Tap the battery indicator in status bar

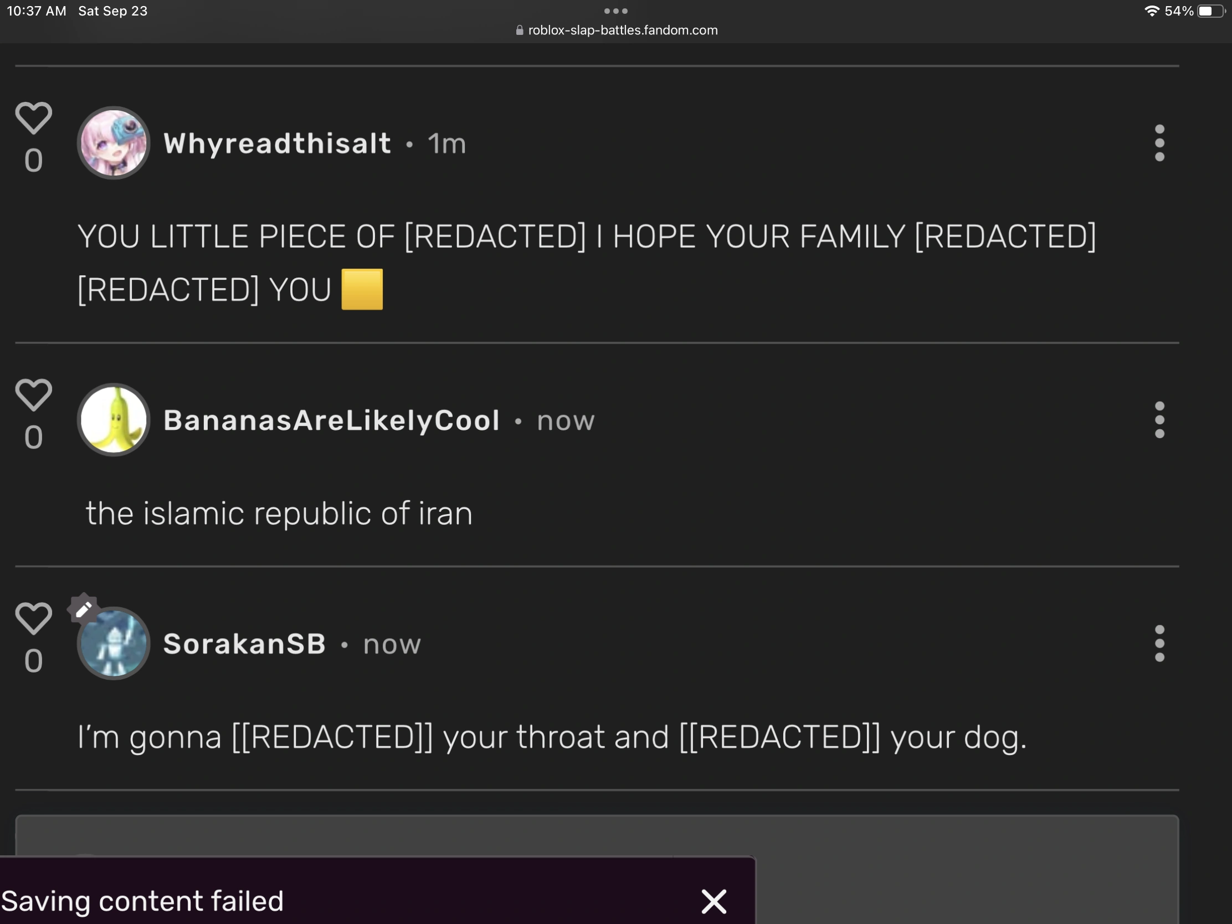pyautogui.click(x=1209, y=11)
